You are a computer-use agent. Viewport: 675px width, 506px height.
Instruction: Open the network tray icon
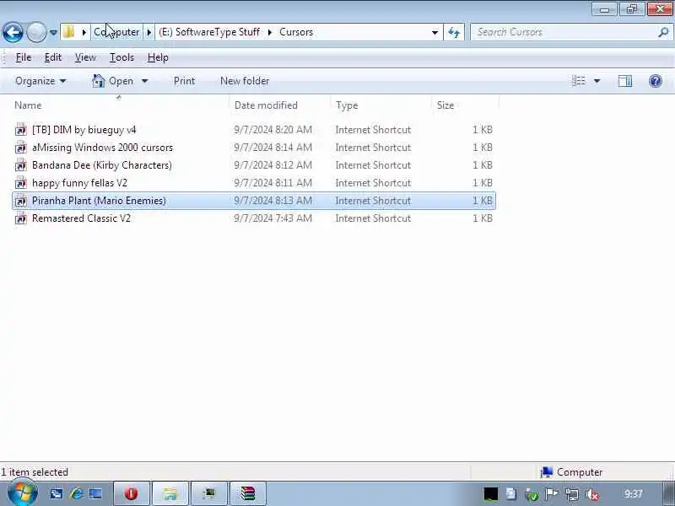tap(572, 494)
